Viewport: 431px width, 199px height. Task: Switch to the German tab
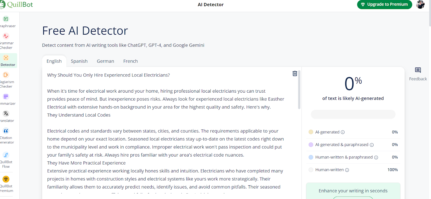pyautogui.click(x=106, y=61)
